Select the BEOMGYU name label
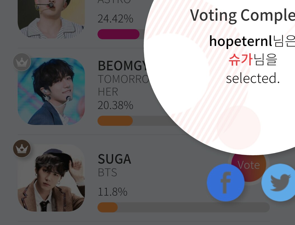 (x=122, y=66)
